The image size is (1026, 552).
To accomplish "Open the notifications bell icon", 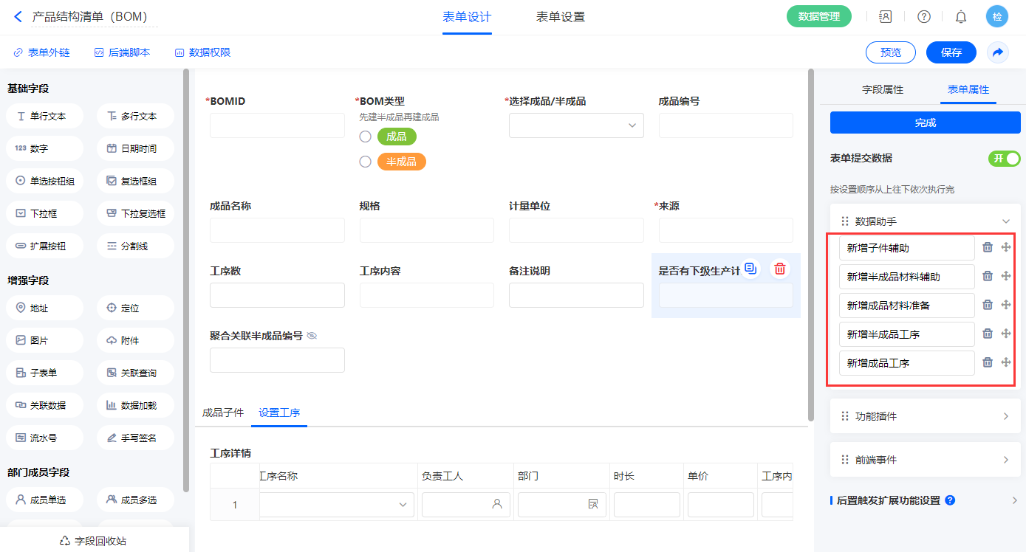I will (x=960, y=16).
